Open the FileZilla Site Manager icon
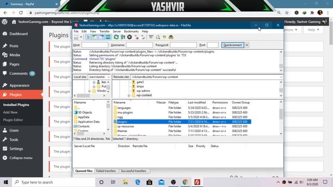333x187 pixels. [76, 37]
